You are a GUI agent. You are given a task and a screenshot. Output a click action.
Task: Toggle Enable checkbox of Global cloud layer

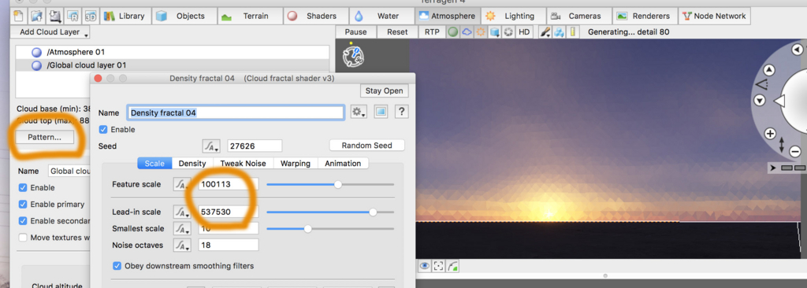click(x=23, y=188)
